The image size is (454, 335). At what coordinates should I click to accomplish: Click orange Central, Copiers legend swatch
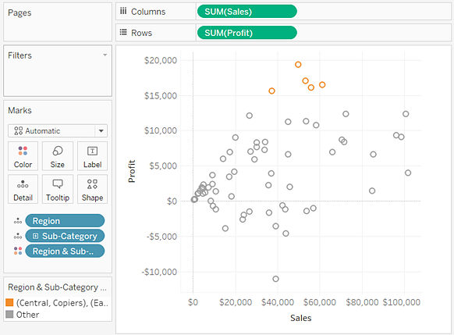tap(9, 302)
